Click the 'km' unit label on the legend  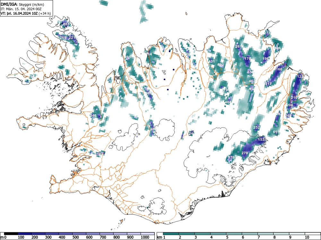point(160,237)
